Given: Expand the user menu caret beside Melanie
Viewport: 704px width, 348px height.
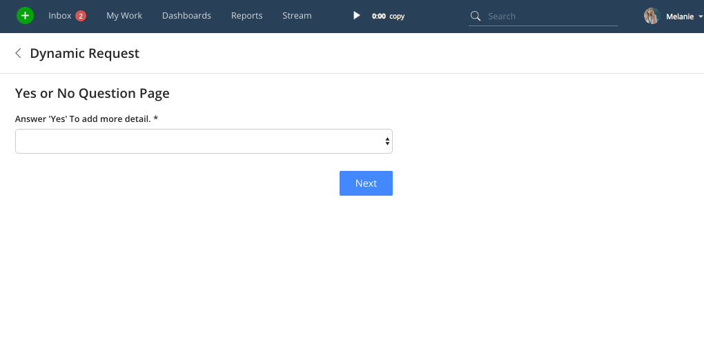Looking at the screenshot, I should [701, 17].
